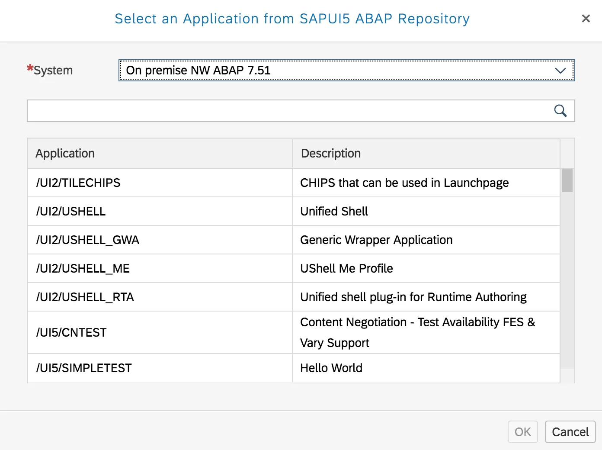Click the Hello World description cell
The image size is (602, 450).
331,368
